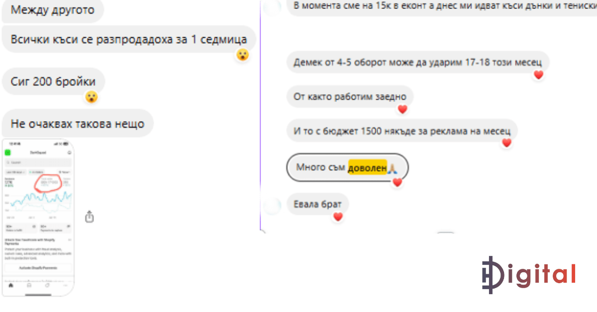Click the heart under 'Много съм доволен'

pyautogui.click(x=397, y=182)
